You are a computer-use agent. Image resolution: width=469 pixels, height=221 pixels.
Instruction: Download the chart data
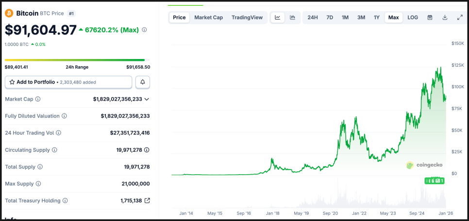(445, 17)
